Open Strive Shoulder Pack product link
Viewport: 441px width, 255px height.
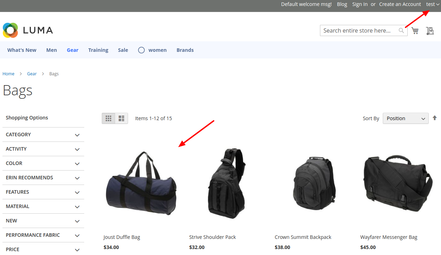pos(213,237)
